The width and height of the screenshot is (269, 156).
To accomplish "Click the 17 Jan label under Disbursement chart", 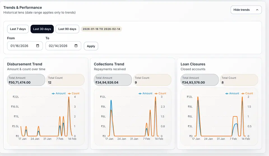I will click(x=22, y=139).
